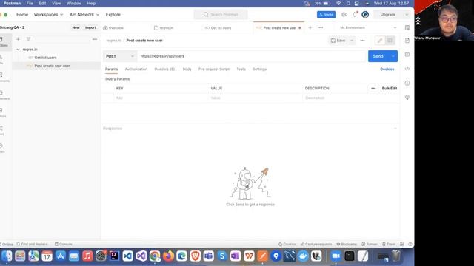Viewport: 474px width, 266px height.
Task: Open Microsoft Teams in dock
Action: (x=209, y=256)
